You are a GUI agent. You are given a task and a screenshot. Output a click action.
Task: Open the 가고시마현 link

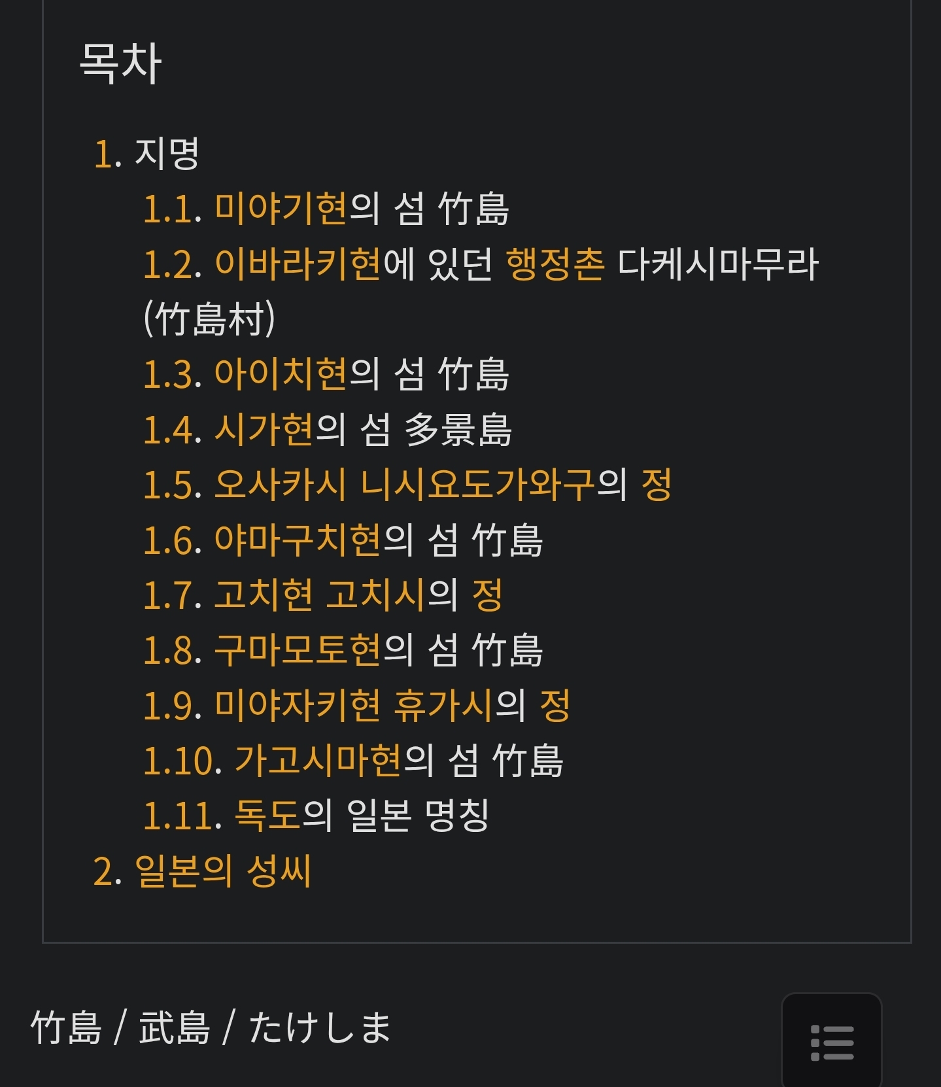click(318, 761)
